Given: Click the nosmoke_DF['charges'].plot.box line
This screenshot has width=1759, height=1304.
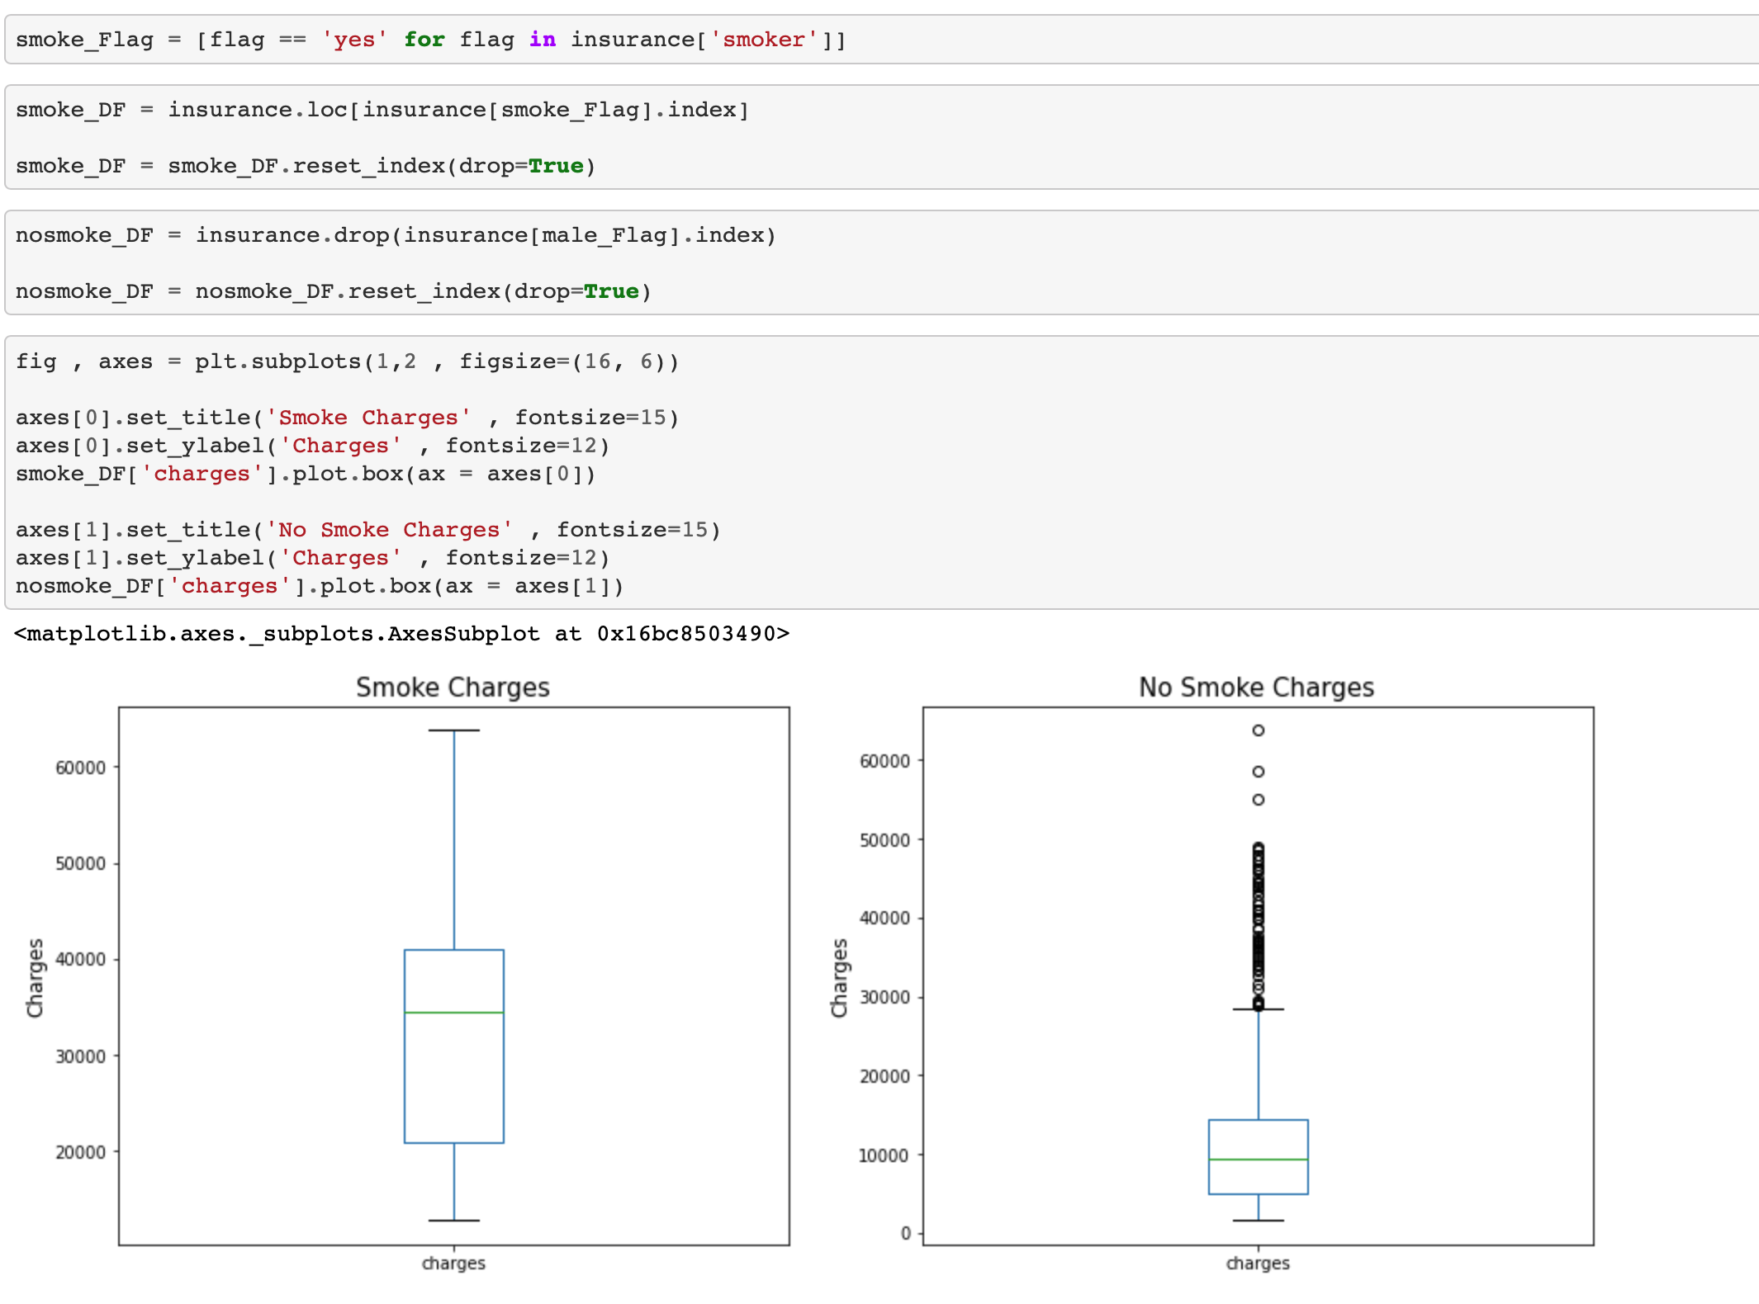Looking at the screenshot, I should pyautogui.click(x=320, y=586).
